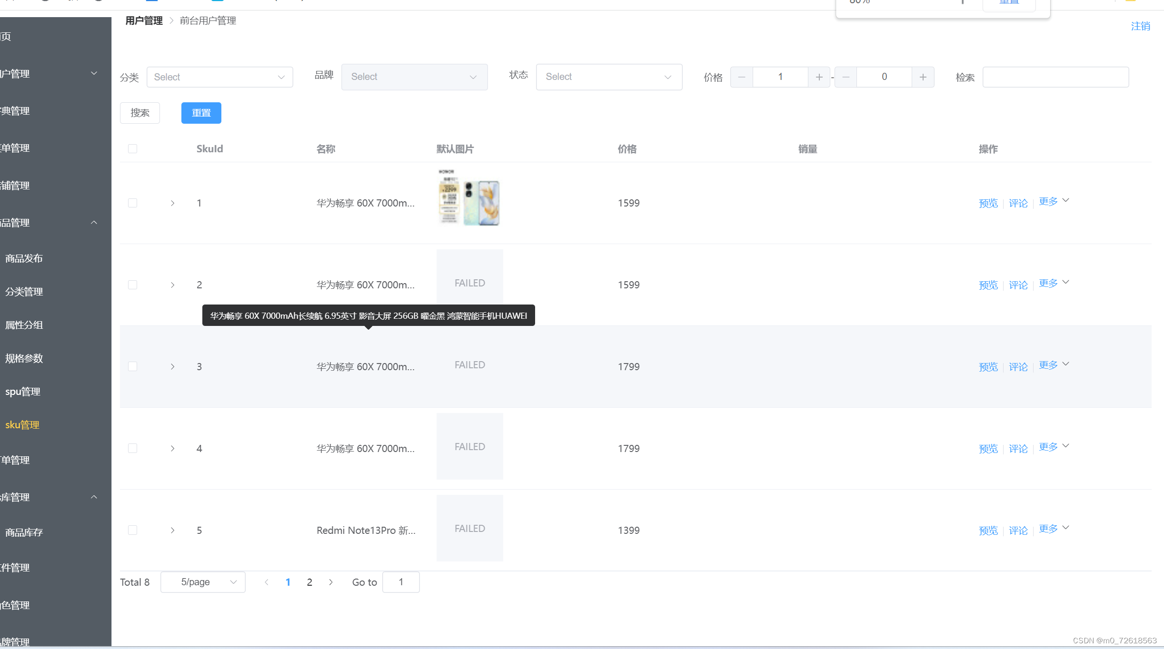Click the 分类管理 sidebar icon
This screenshot has height=649, width=1164.
click(x=24, y=290)
